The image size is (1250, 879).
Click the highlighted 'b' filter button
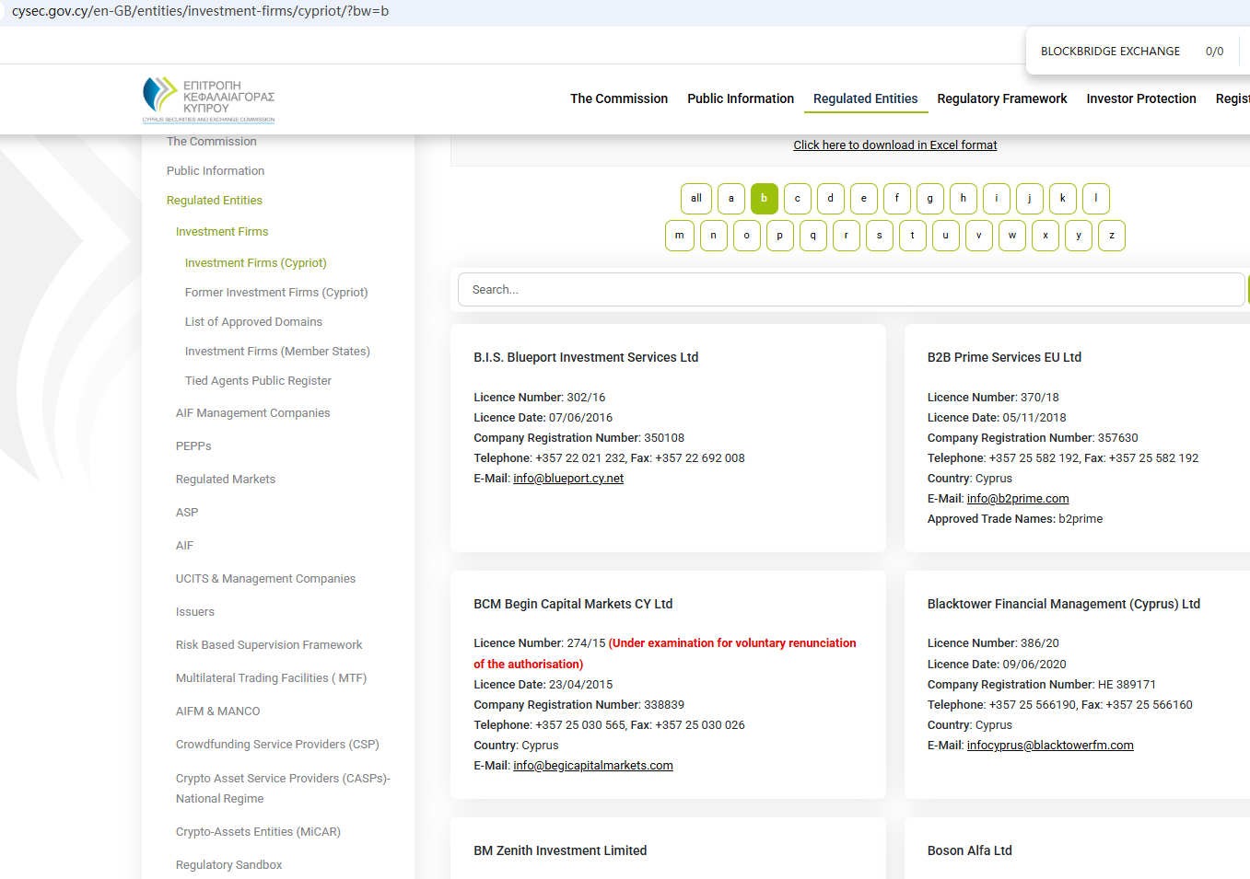[764, 199]
